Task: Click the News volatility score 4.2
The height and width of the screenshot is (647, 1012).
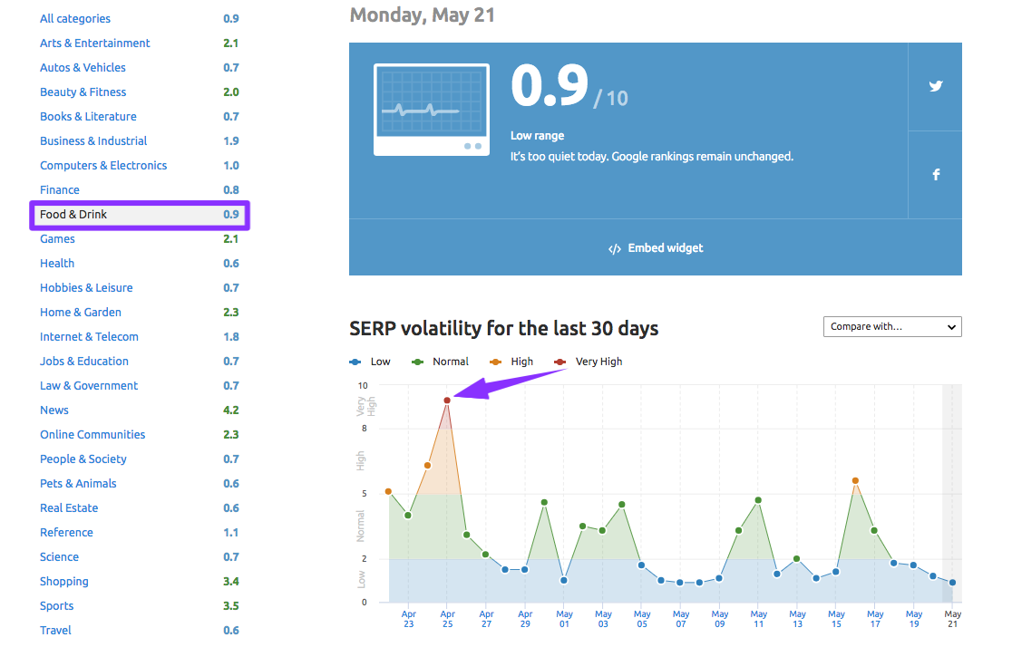Action: pyautogui.click(x=231, y=410)
